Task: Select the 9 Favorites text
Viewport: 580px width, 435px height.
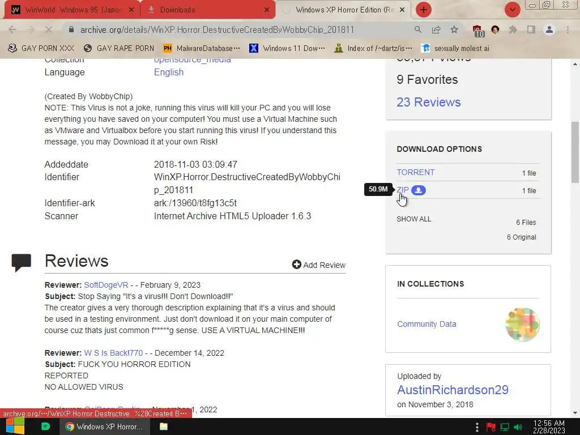Action: click(x=427, y=79)
